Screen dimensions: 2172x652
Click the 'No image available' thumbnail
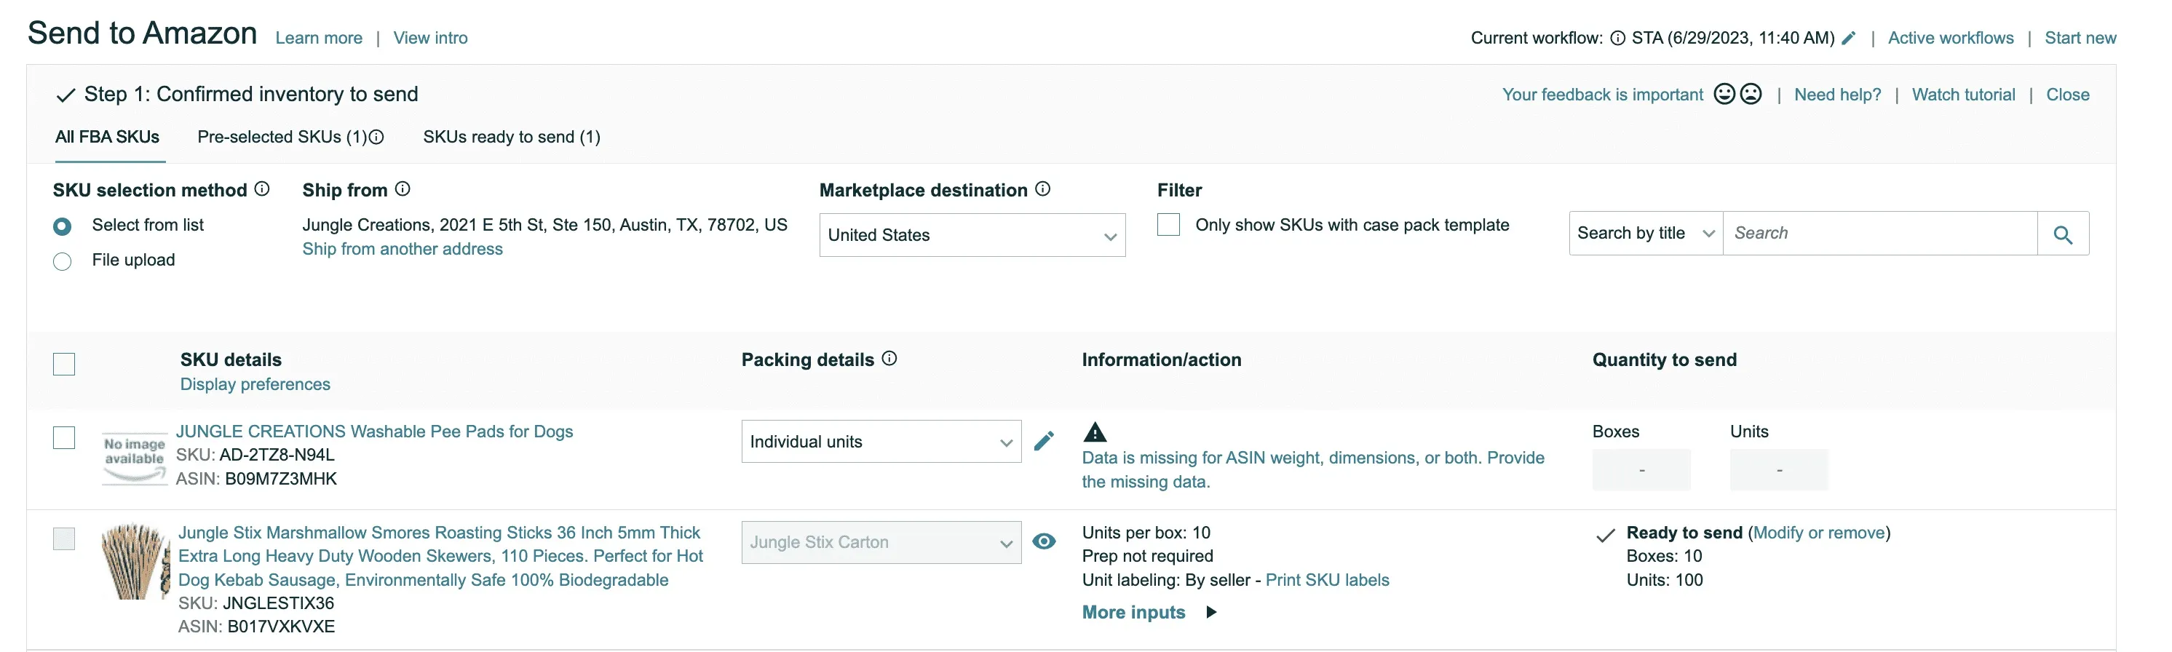pyautogui.click(x=134, y=458)
